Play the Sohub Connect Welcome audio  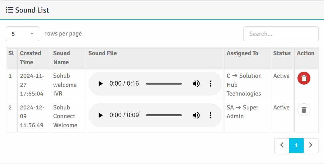[101, 115]
